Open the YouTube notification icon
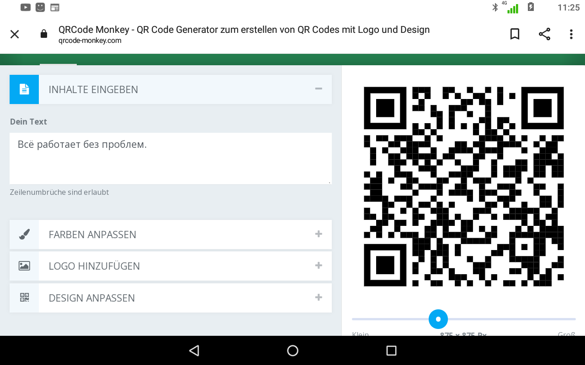 pos(25,7)
